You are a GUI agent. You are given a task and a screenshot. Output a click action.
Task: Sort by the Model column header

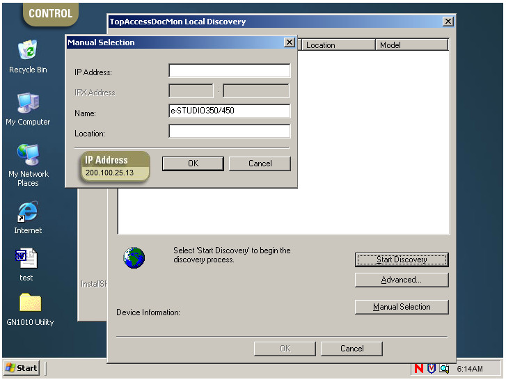[x=412, y=45]
